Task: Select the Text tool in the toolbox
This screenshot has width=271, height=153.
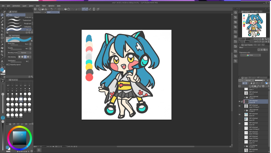Action: coord(2,61)
